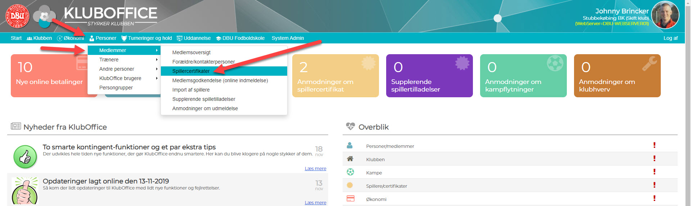The image size is (691, 206).
Task: Click the Økonomi coin icon in menubar
Action: coord(60,38)
